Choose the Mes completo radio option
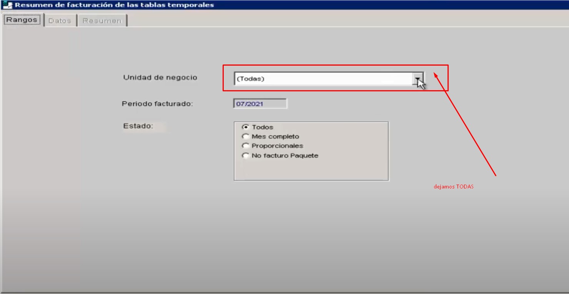The image size is (569, 294). click(x=245, y=136)
